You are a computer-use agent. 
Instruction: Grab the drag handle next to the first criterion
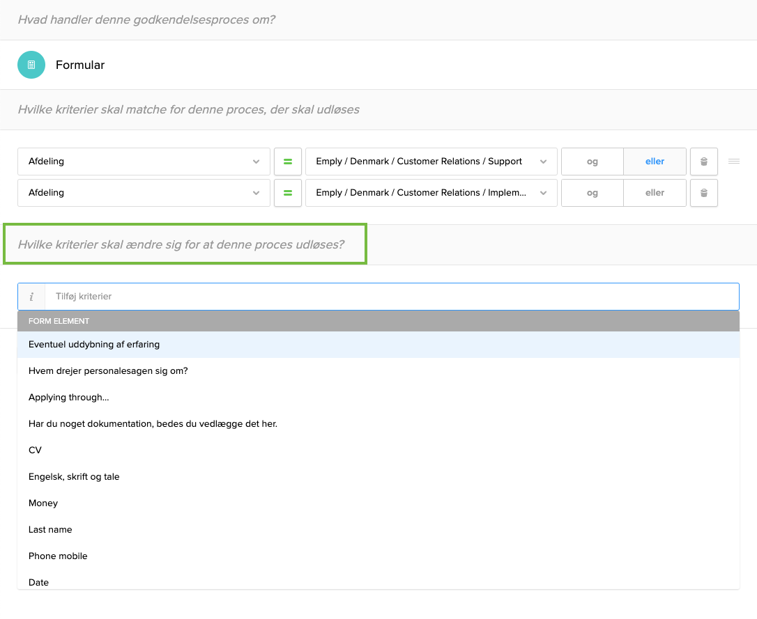click(733, 161)
